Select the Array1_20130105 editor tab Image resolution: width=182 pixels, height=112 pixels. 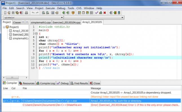click(92, 22)
